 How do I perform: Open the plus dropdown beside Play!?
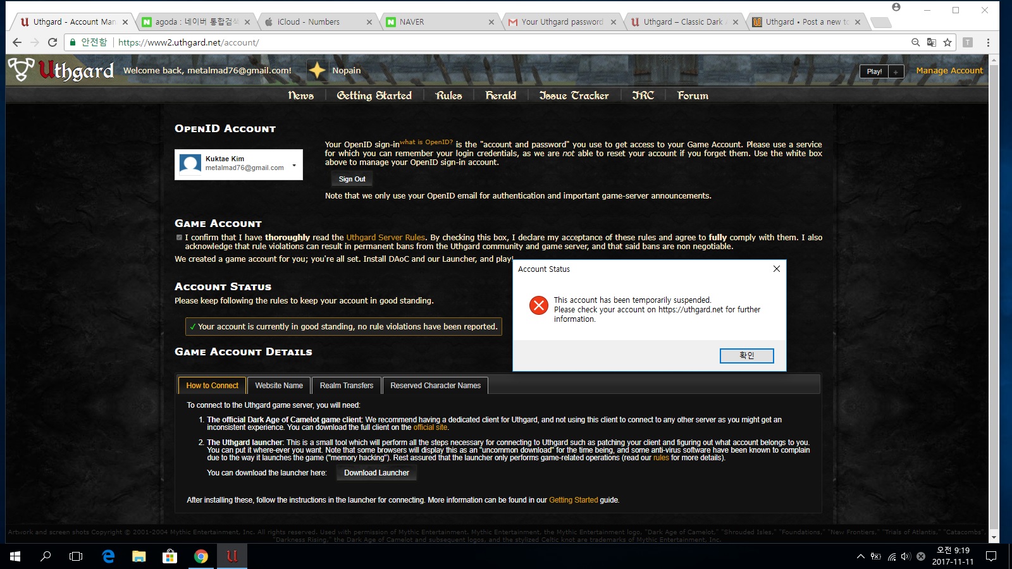pyautogui.click(x=896, y=71)
